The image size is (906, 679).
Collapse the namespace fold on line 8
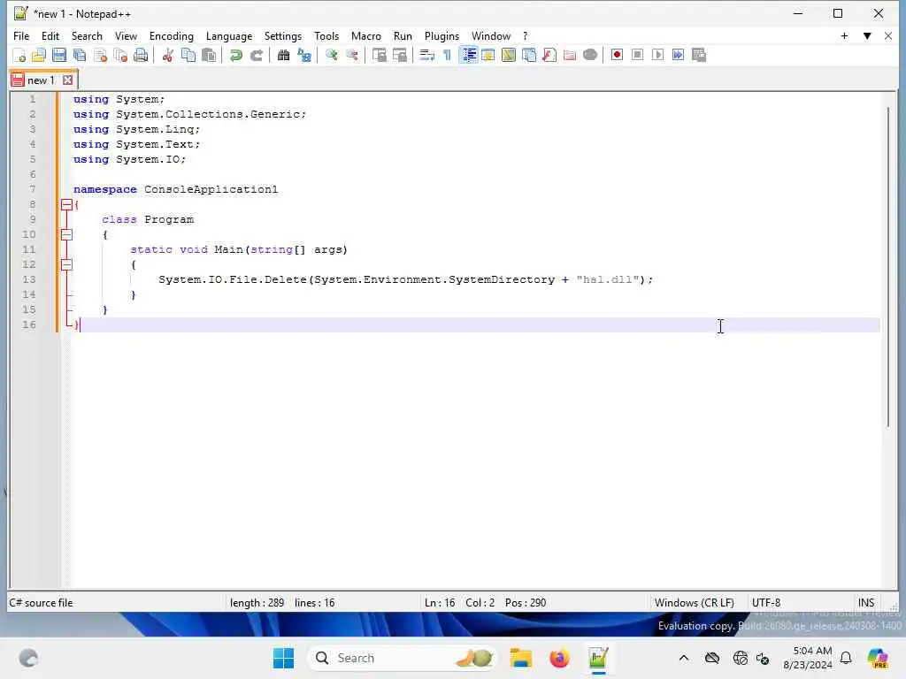(66, 204)
